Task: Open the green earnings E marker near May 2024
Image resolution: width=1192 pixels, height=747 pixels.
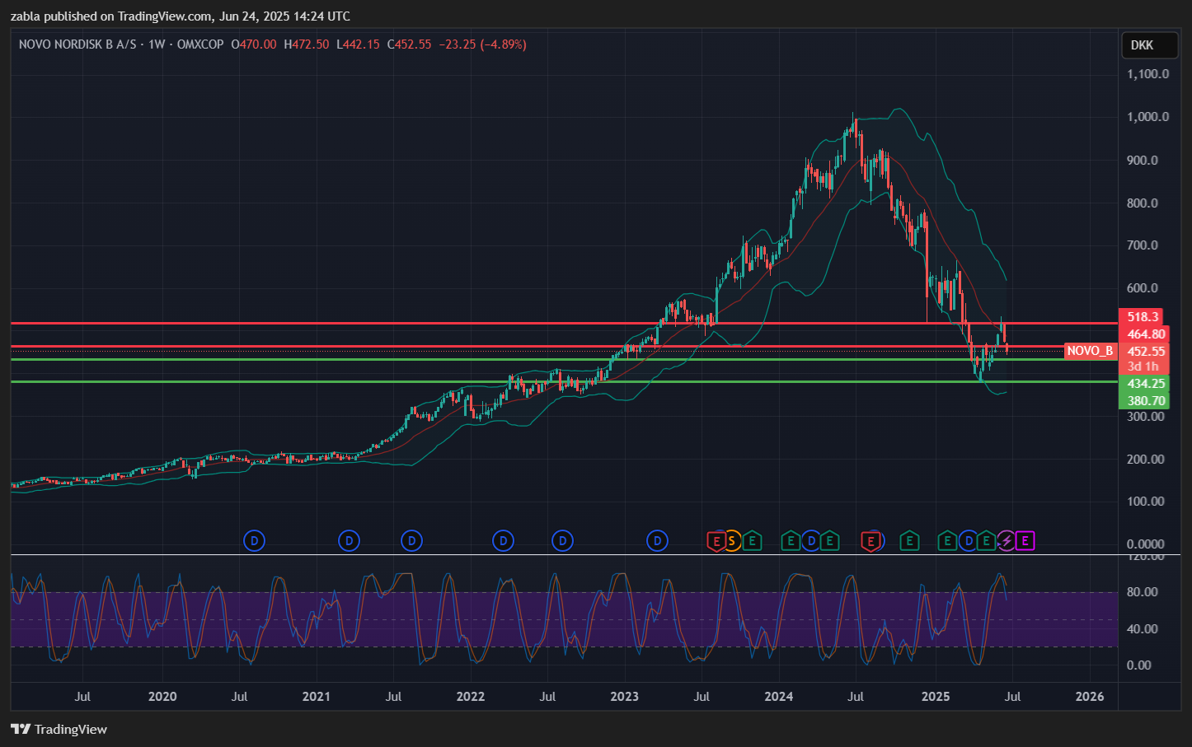Action: 830,541
